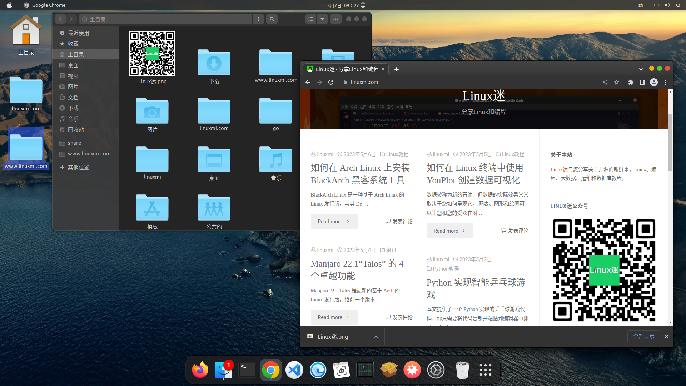Click 发表评论 under YouPlot article
Image resolution: width=686 pixels, height=386 pixels.
(518, 231)
